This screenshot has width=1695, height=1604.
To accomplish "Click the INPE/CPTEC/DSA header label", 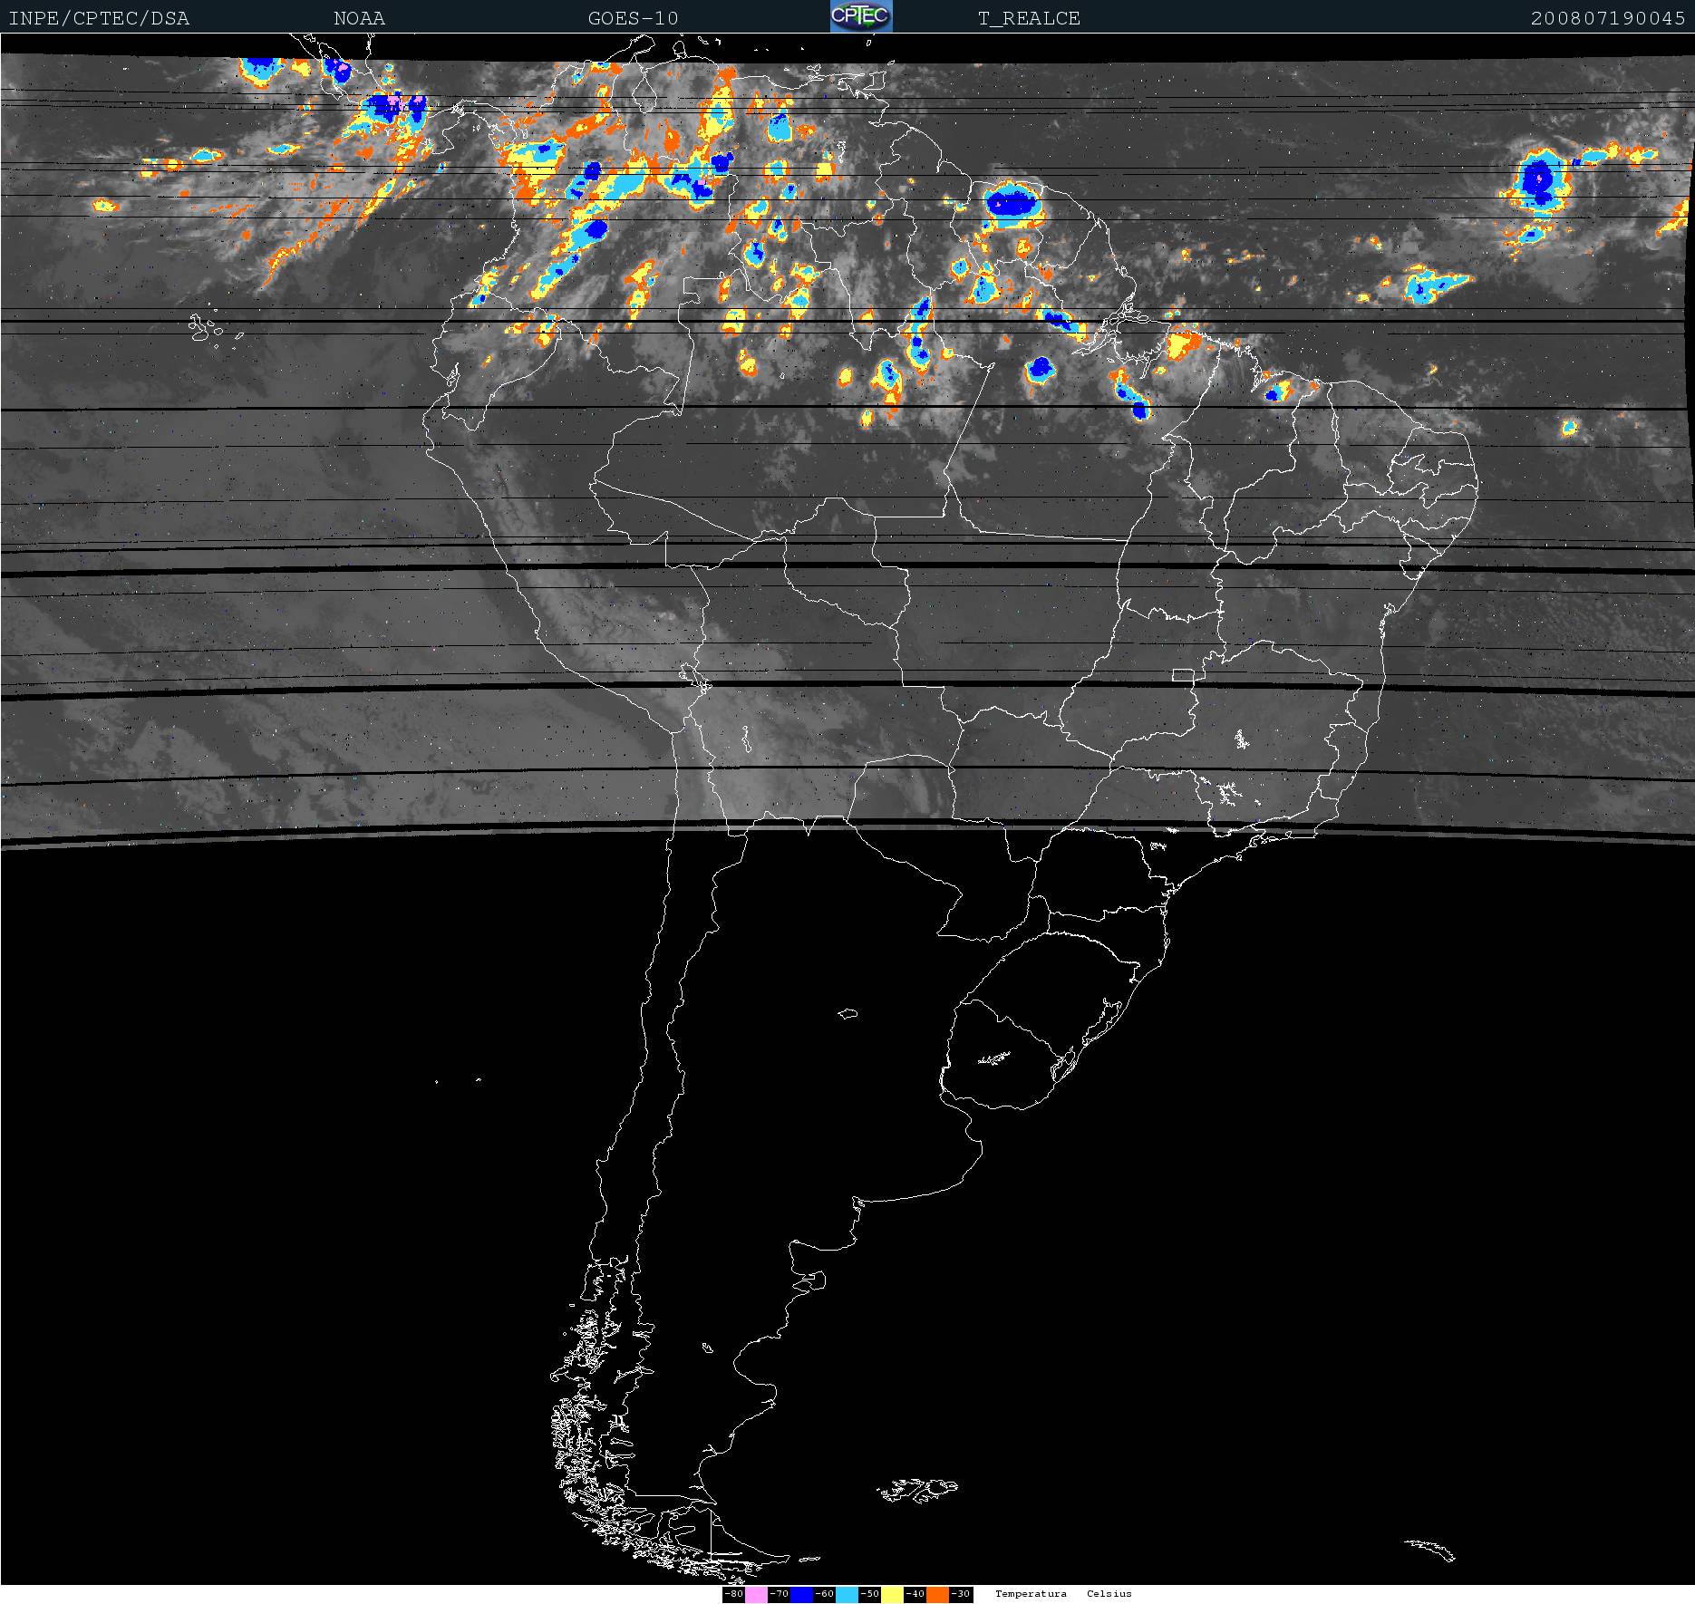I will point(99,18).
